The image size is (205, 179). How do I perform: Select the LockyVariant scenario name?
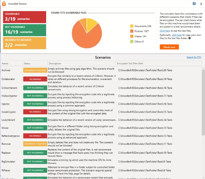point(8,120)
